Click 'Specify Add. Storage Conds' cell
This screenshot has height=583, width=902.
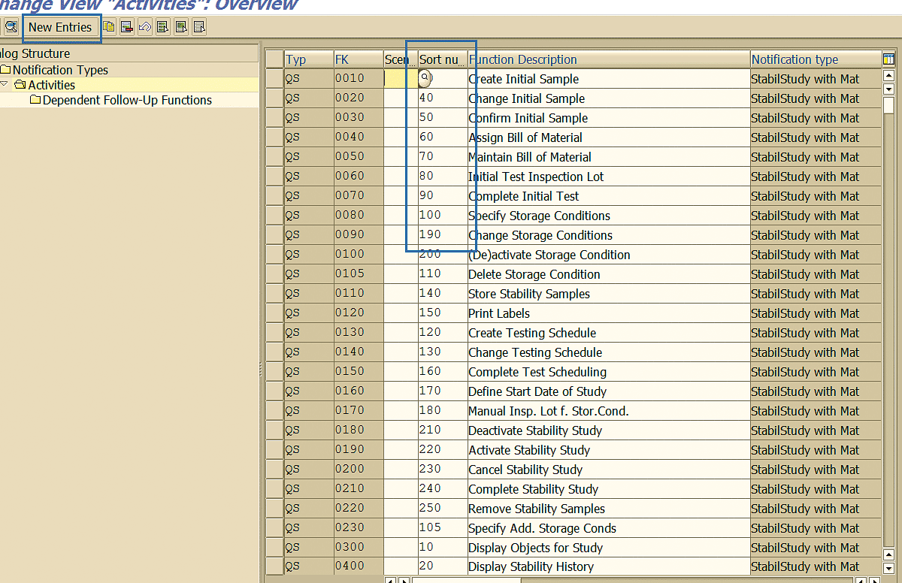609,528
